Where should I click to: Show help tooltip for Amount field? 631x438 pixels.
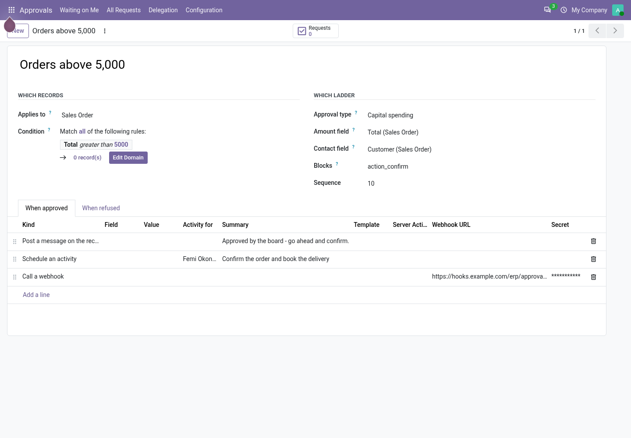tap(354, 130)
